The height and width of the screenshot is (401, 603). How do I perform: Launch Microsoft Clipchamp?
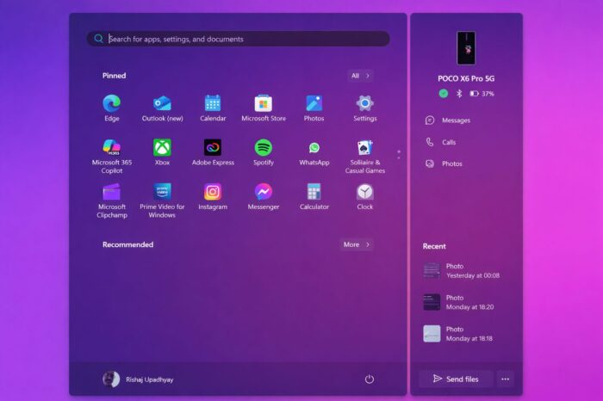coord(111,200)
